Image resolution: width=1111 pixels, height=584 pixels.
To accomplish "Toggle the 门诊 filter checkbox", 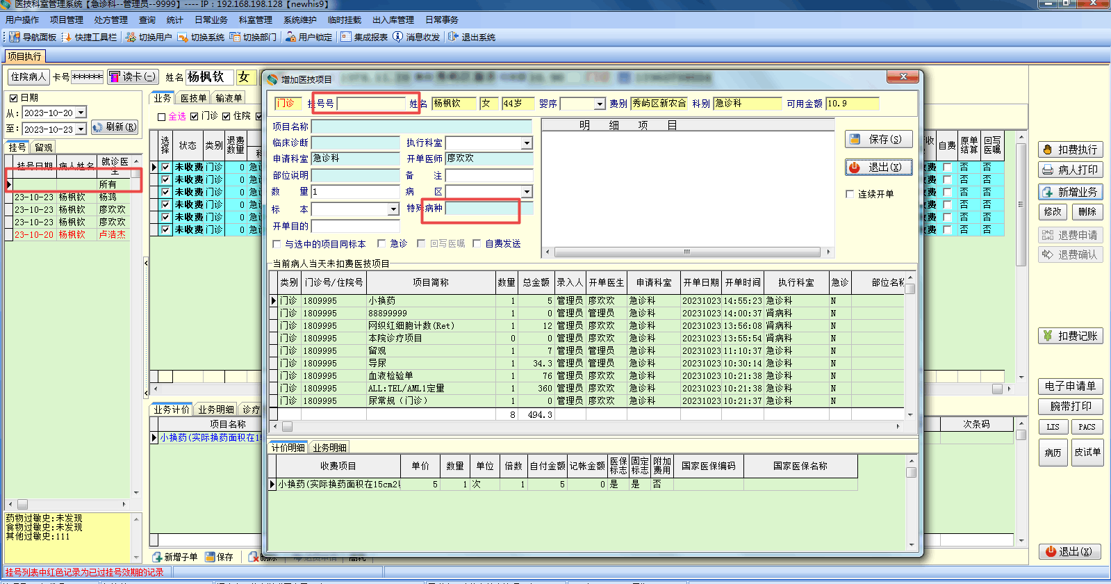I will (195, 116).
